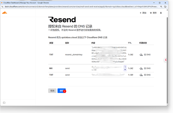
Task: Click the 授权 authorize button
Action: 62,91
